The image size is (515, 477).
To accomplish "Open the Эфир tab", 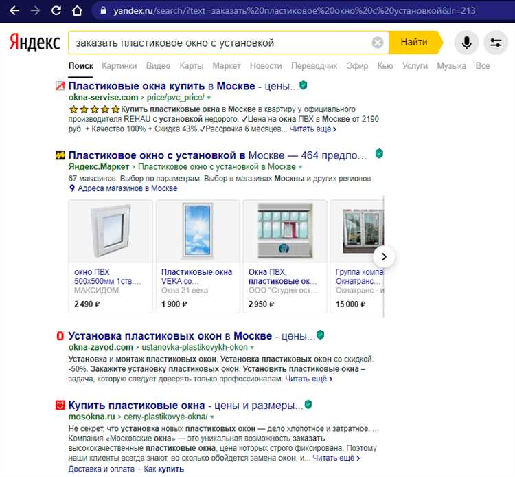I will point(357,66).
